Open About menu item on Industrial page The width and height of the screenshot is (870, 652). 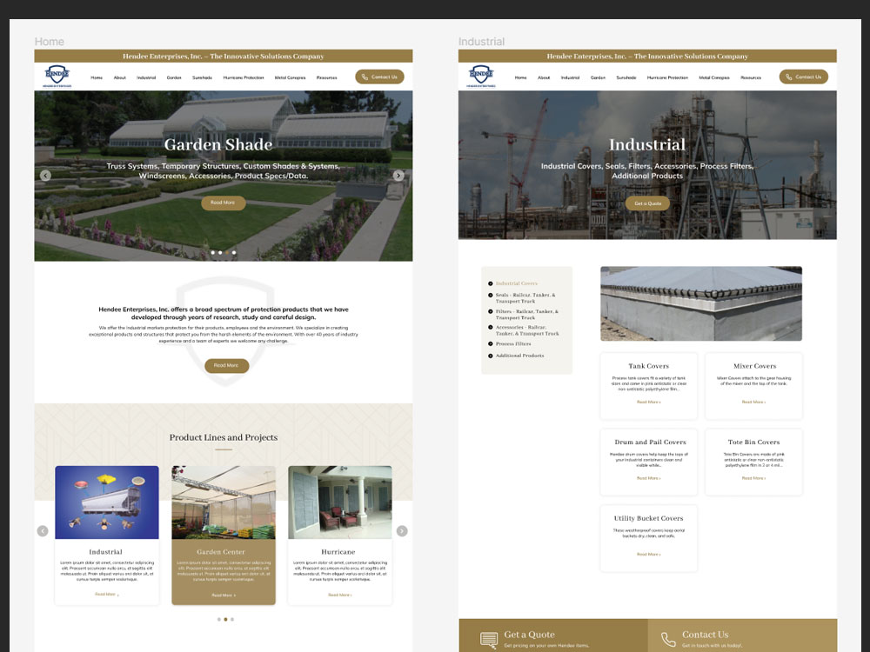click(x=544, y=77)
